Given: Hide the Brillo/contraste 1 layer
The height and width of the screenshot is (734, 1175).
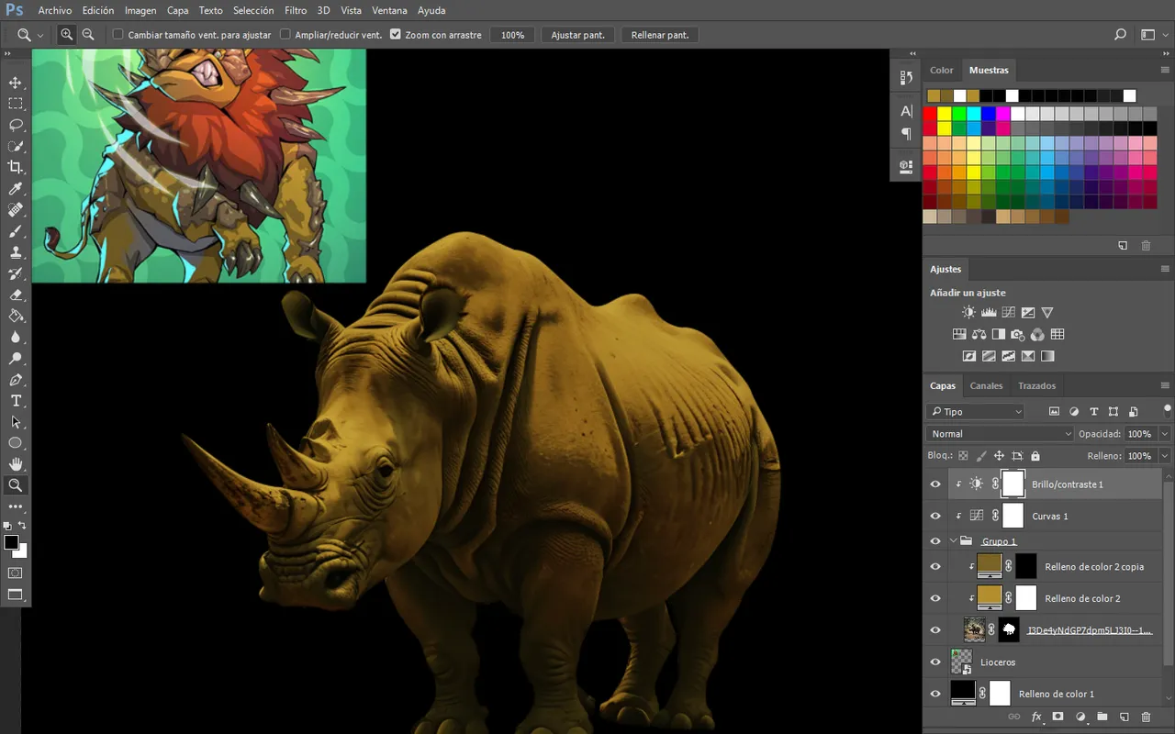Looking at the screenshot, I should click(935, 484).
